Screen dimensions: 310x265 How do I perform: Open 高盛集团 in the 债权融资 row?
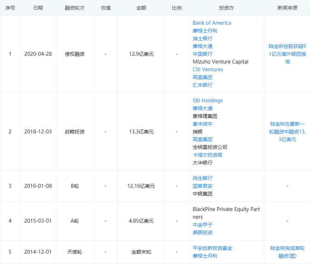pos(203,77)
